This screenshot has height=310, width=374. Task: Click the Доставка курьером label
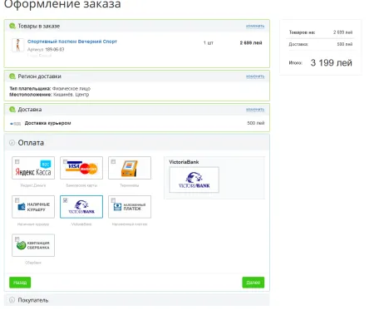47,123
